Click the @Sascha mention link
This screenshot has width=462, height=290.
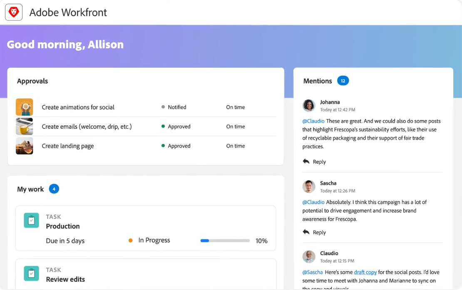(x=312, y=273)
